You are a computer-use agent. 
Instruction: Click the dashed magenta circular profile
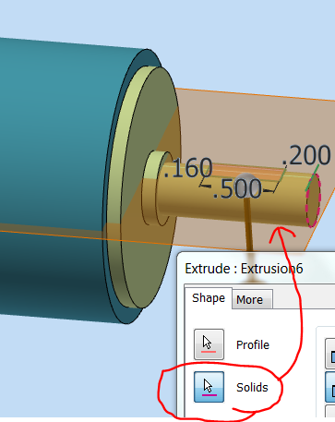[x=313, y=200]
